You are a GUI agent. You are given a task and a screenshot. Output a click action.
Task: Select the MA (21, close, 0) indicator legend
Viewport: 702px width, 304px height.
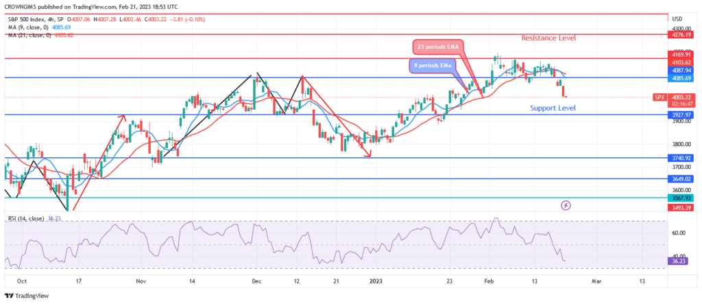pyautogui.click(x=29, y=34)
